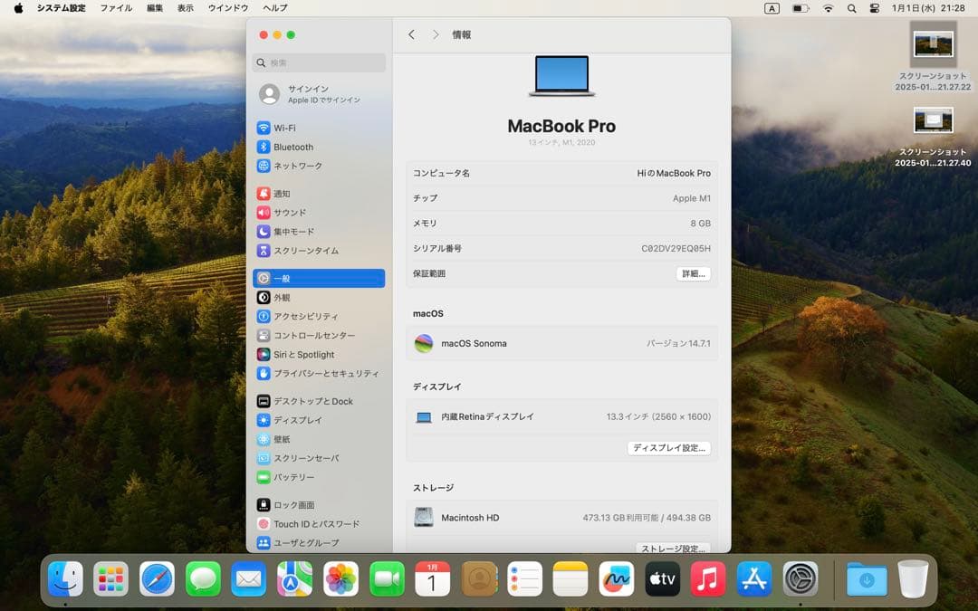The height and width of the screenshot is (611, 978).
Task: Click the 詳細... button next to 保証範囲
Action: click(x=693, y=273)
